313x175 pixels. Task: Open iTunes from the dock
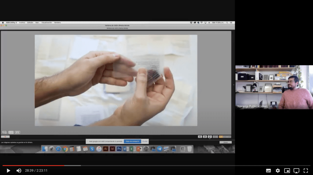point(99,149)
